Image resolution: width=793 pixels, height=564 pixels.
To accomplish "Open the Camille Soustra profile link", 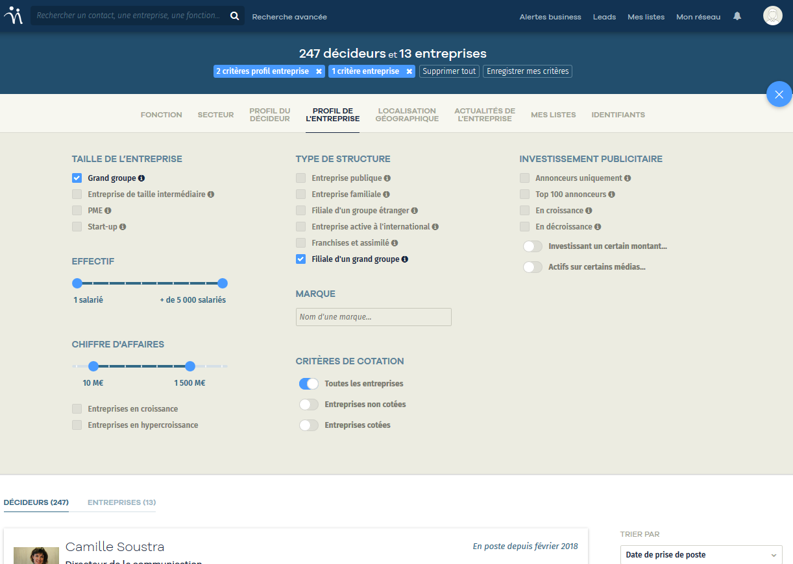I will 115,546.
